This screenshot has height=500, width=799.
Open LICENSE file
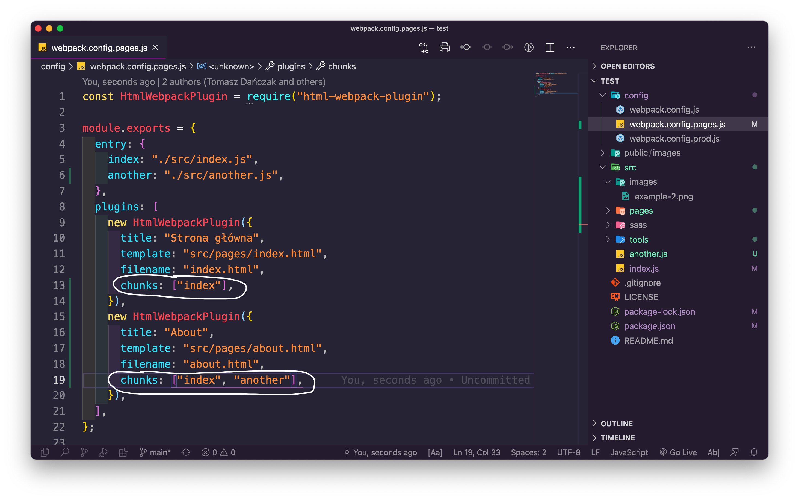click(x=677, y=297)
